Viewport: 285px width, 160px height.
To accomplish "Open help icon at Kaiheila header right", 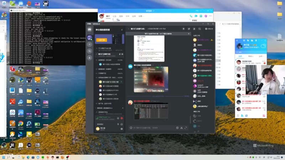I will click(206, 29).
